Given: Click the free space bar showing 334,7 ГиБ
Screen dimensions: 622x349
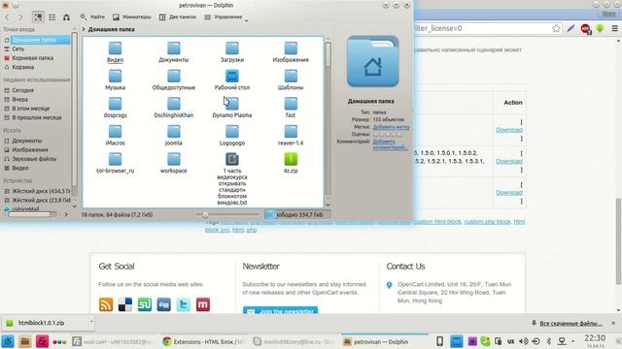Looking at the screenshot, I should point(297,214).
